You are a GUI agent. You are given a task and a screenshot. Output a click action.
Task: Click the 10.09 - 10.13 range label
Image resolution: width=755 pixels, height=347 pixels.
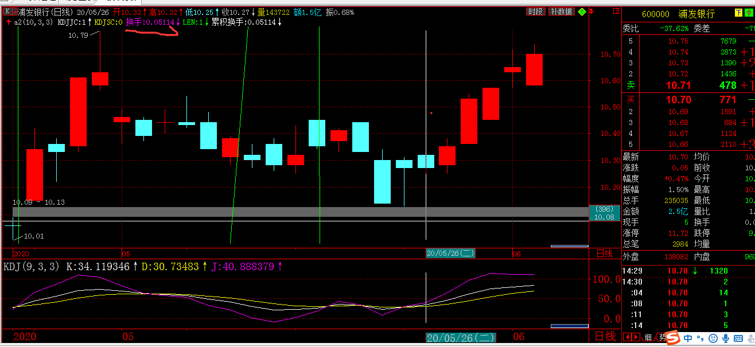(38, 202)
